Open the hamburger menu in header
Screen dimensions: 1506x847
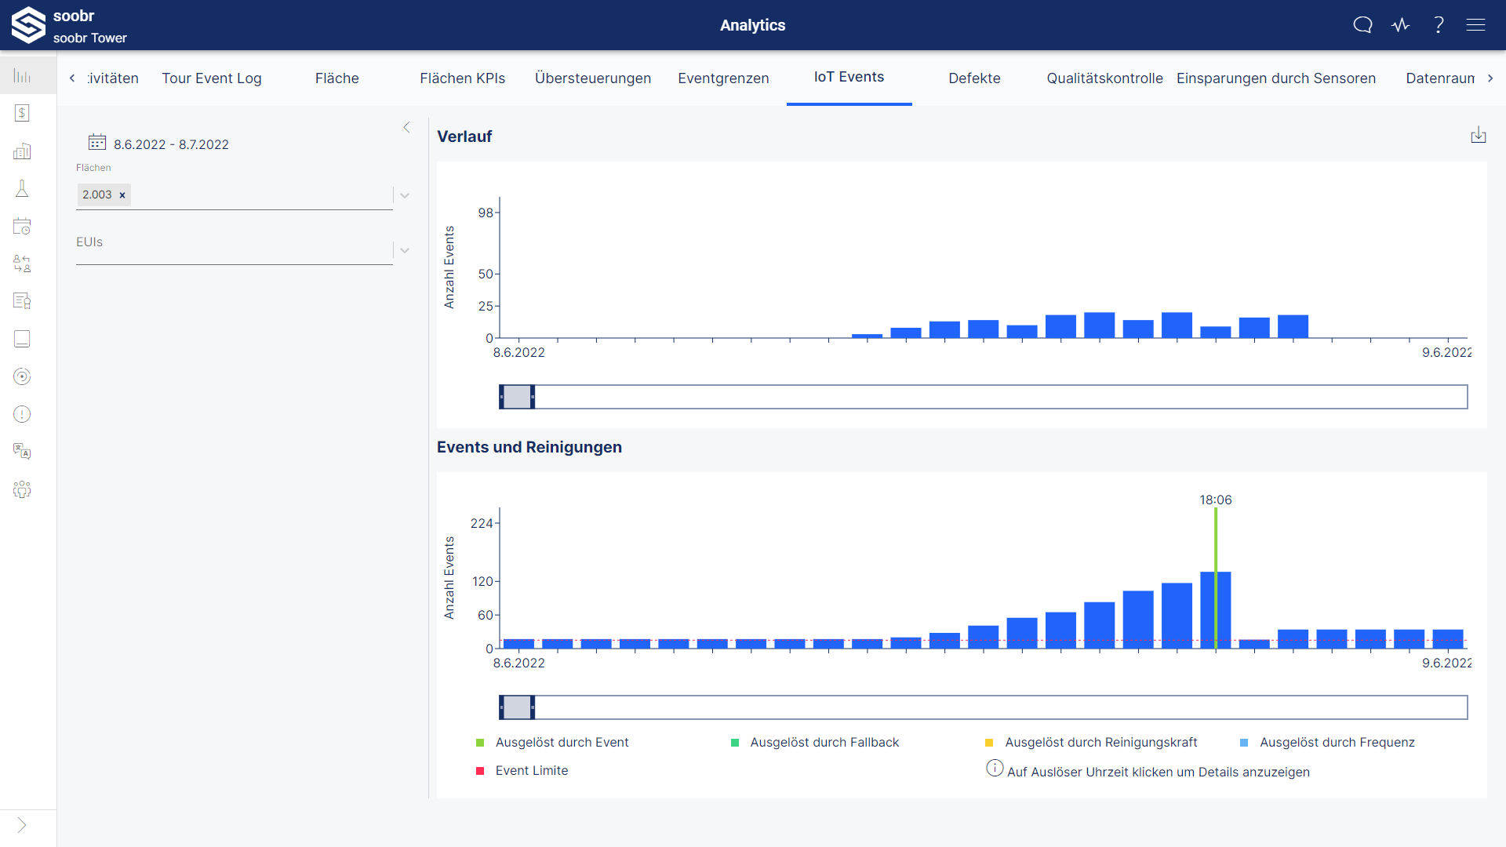(x=1476, y=25)
